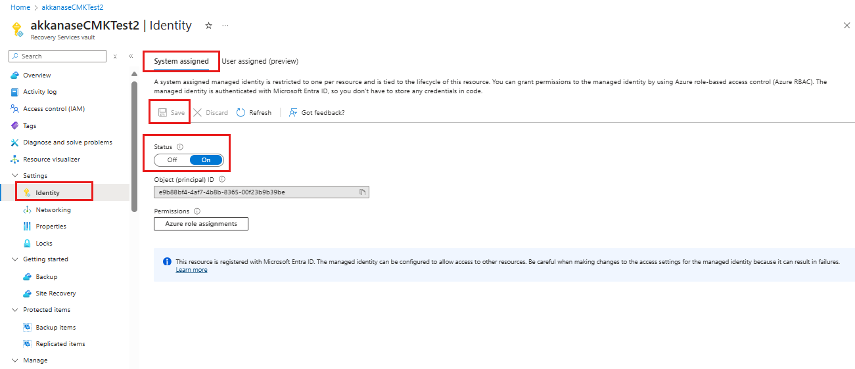Screen dimensions: 855x369
Task: Select the System assigned tab
Action: (x=181, y=61)
